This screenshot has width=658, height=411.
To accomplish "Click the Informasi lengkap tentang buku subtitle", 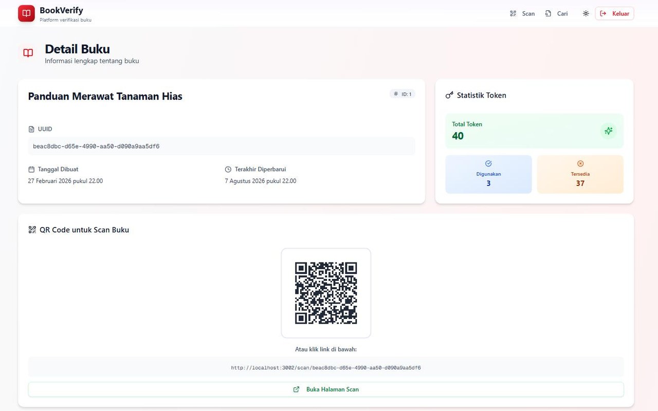I will [x=92, y=61].
